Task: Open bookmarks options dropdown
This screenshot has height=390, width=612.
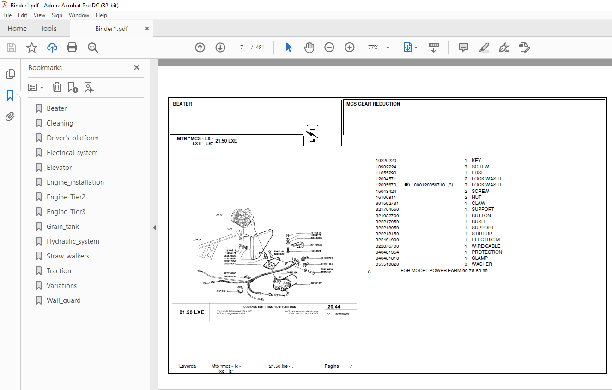Action: (x=36, y=87)
